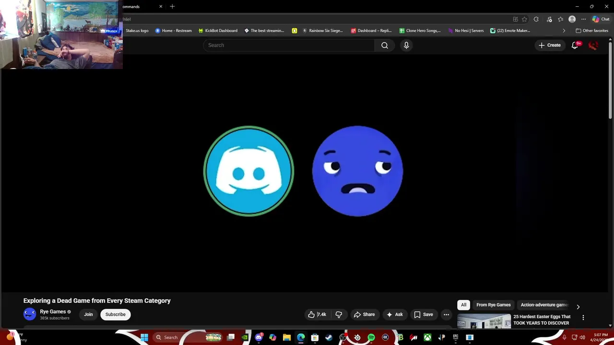Viewport: 614px width, 345px height.
Task: Start voice search with the microphone icon
Action: click(406, 45)
